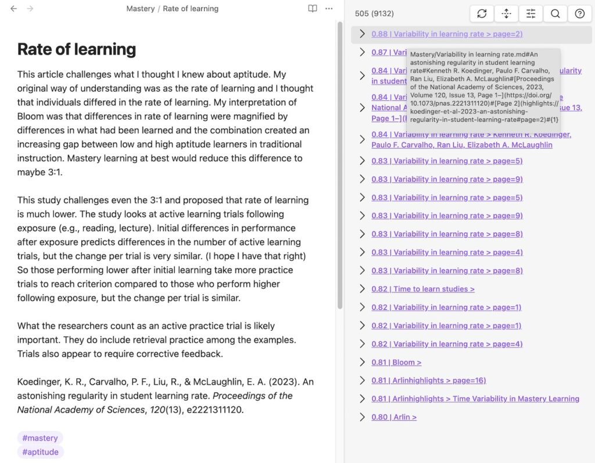Click the #mastery tag

tap(40, 438)
